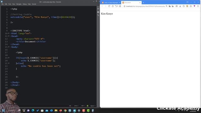Open the Emmet menu in Brackets
201x113 pixels.
click(x=34, y=4)
